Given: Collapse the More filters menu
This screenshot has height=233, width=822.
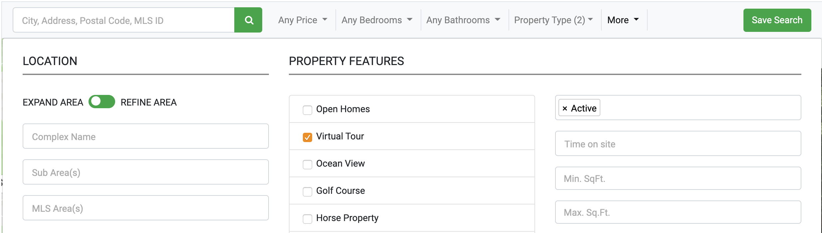Looking at the screenshot, I should click(x=623, y=20).
